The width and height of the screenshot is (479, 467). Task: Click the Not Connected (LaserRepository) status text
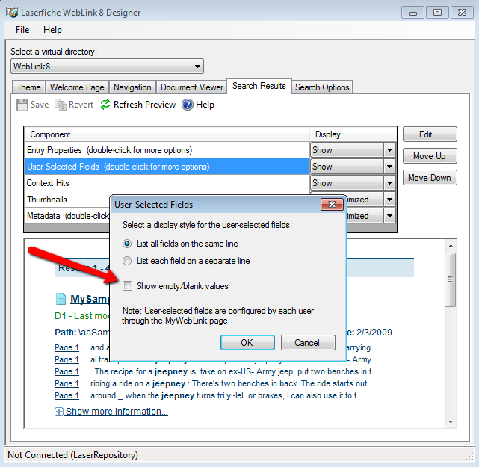[72, 455]
